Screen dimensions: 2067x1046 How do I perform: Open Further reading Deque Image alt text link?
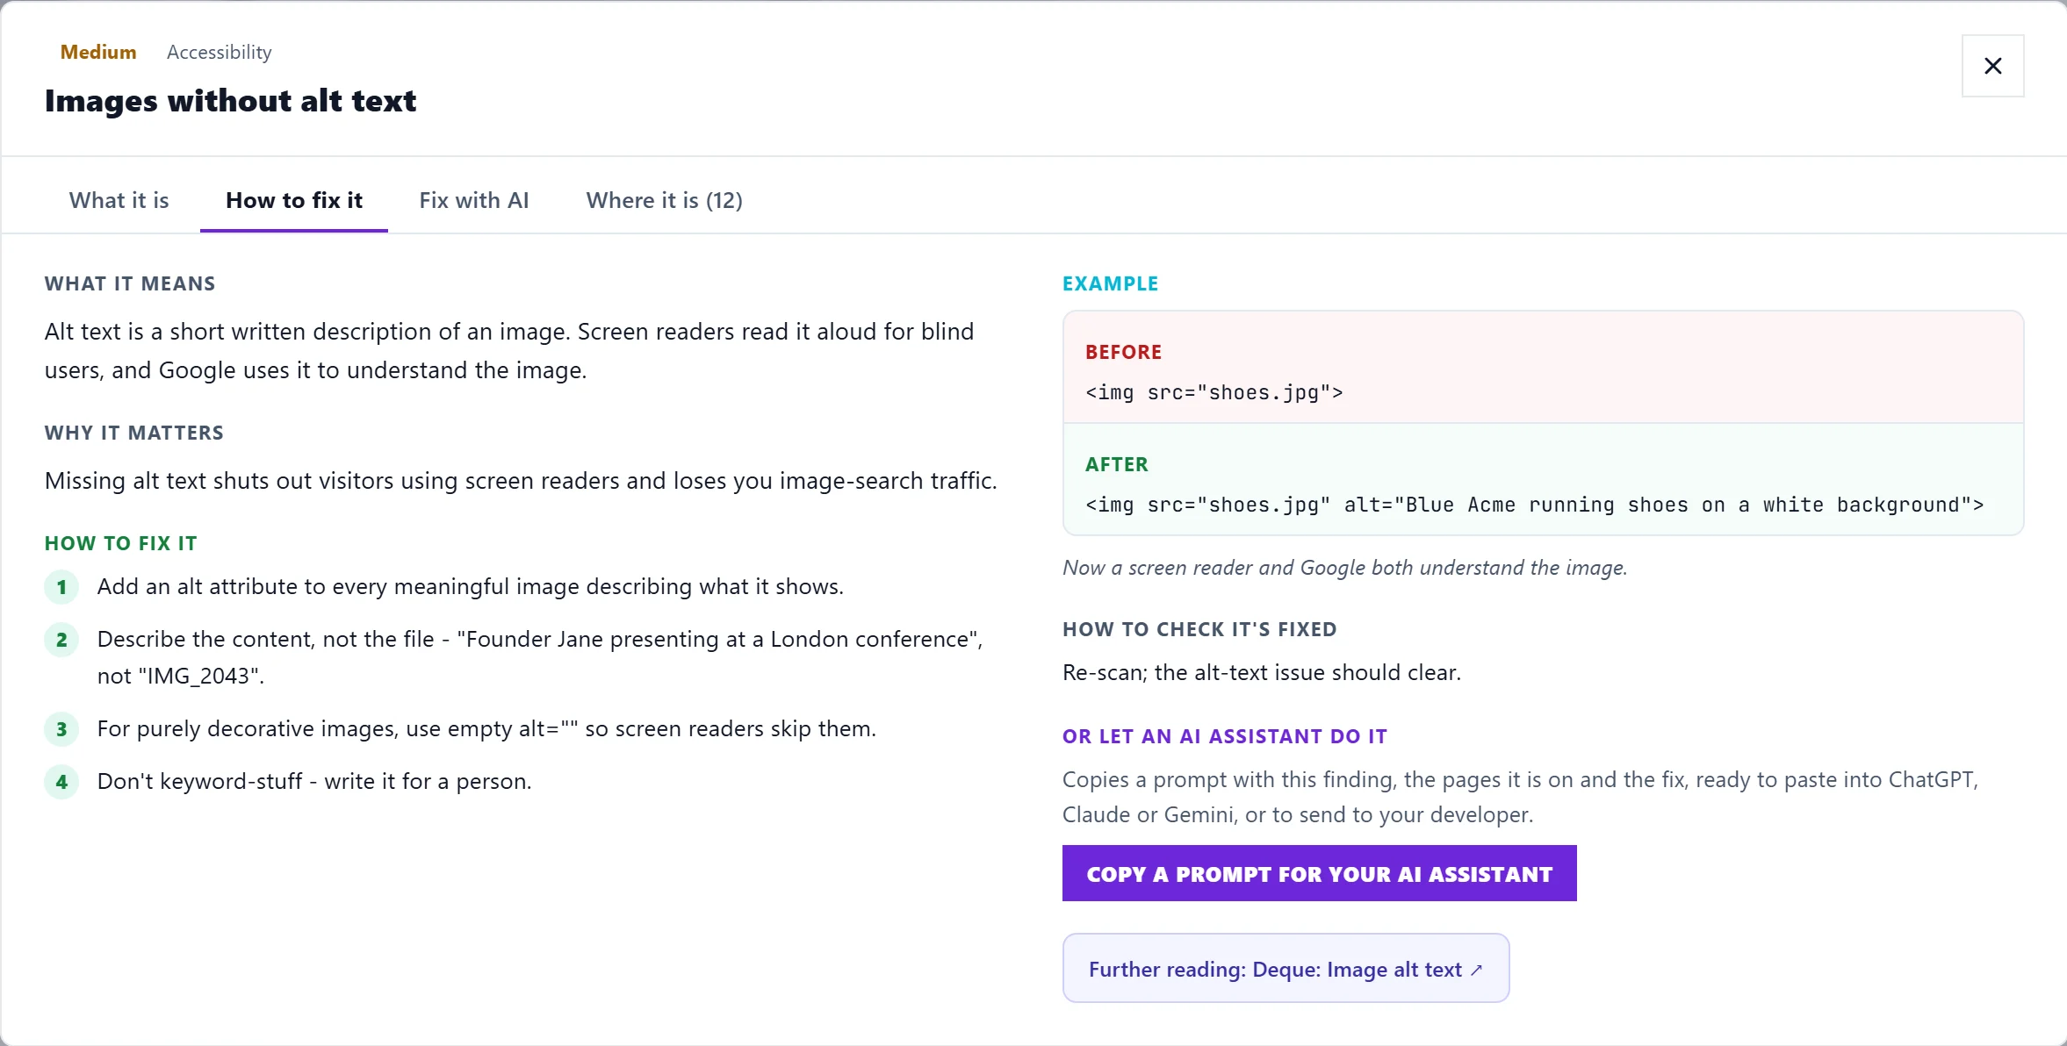point(1286,968)
